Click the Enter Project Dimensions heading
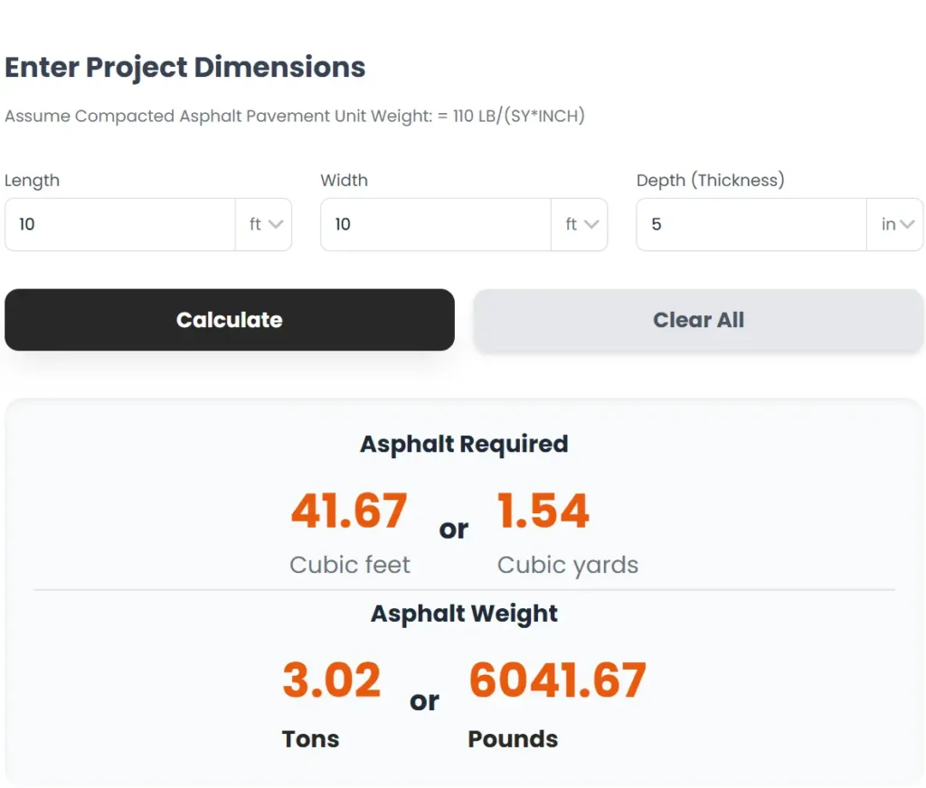This screenshot has width=926, height=788. [184, 67]
